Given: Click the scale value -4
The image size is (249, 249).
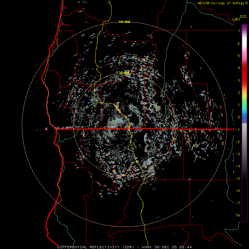Looking at the screenshot, I should point(238,166).
